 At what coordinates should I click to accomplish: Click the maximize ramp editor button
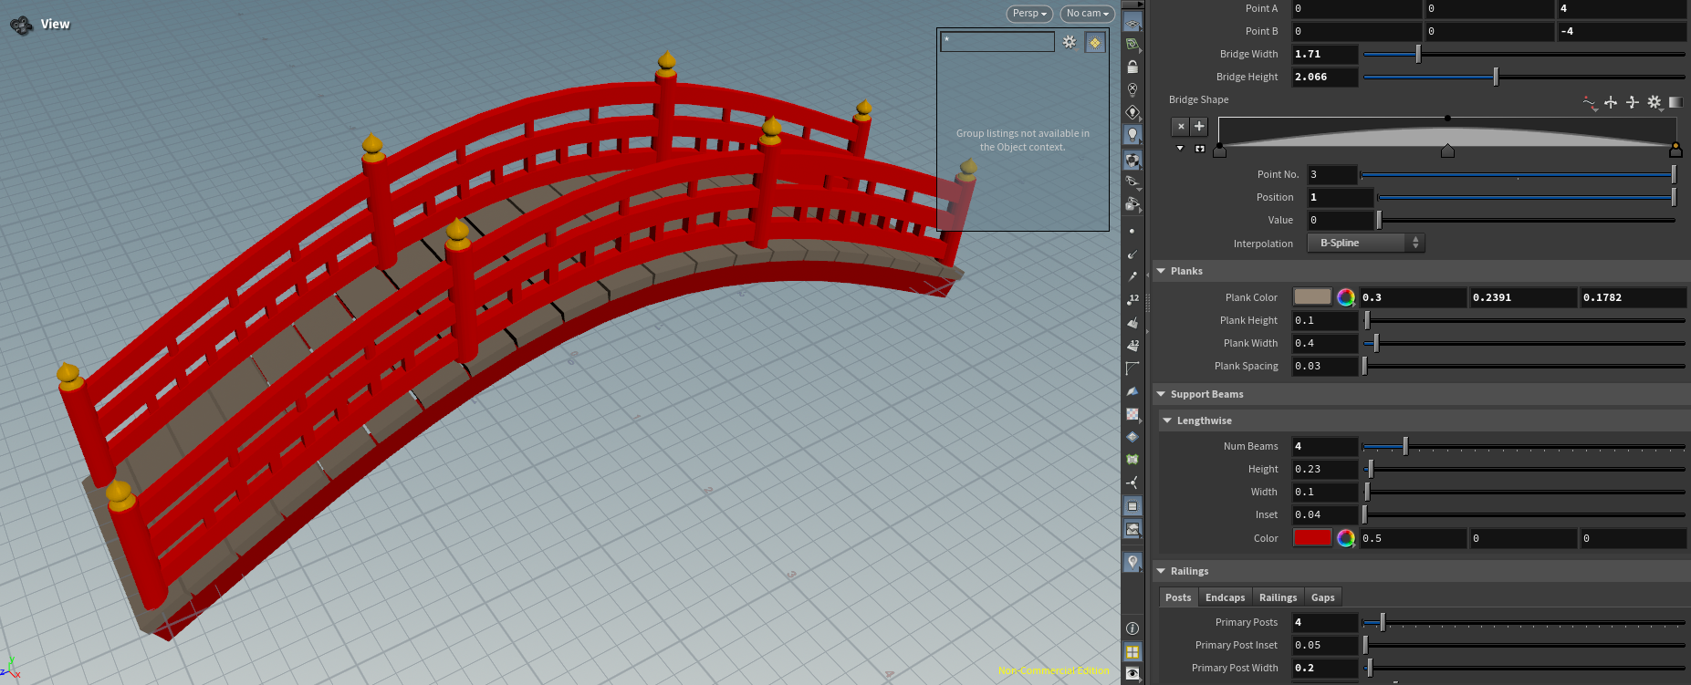pos(1200,148)
